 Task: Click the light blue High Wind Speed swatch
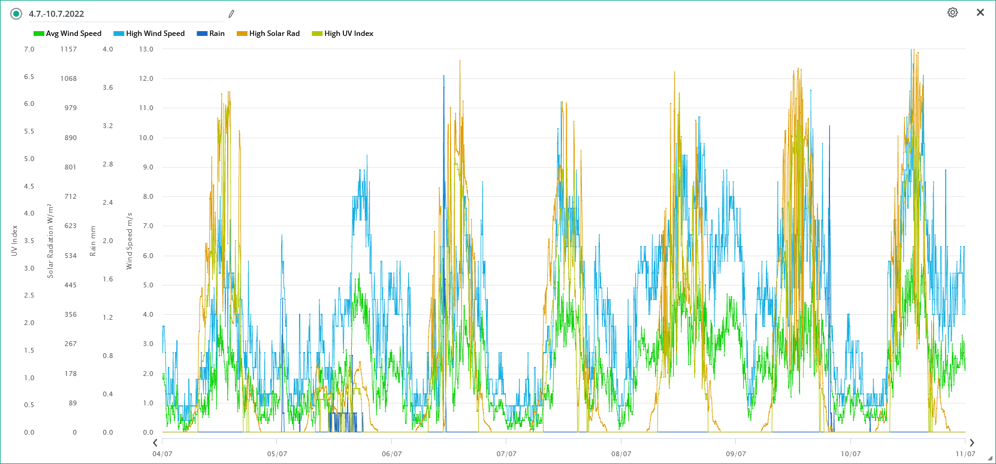119,34
